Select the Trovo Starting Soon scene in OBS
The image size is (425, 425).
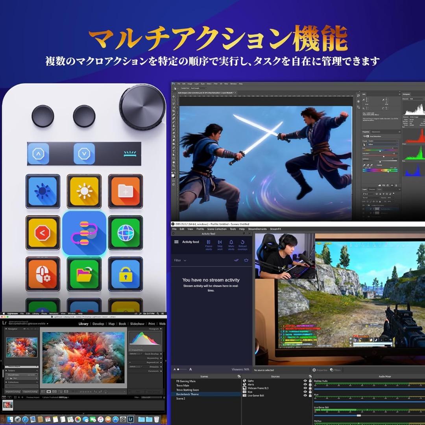coord(188,390)
